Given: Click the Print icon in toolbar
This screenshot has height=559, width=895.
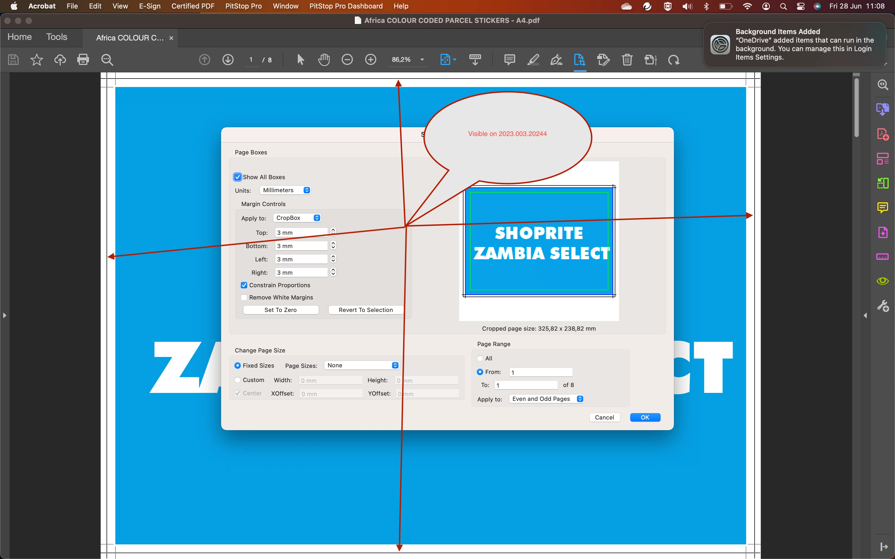Looking at the screenshot, I should click(83, 60).
